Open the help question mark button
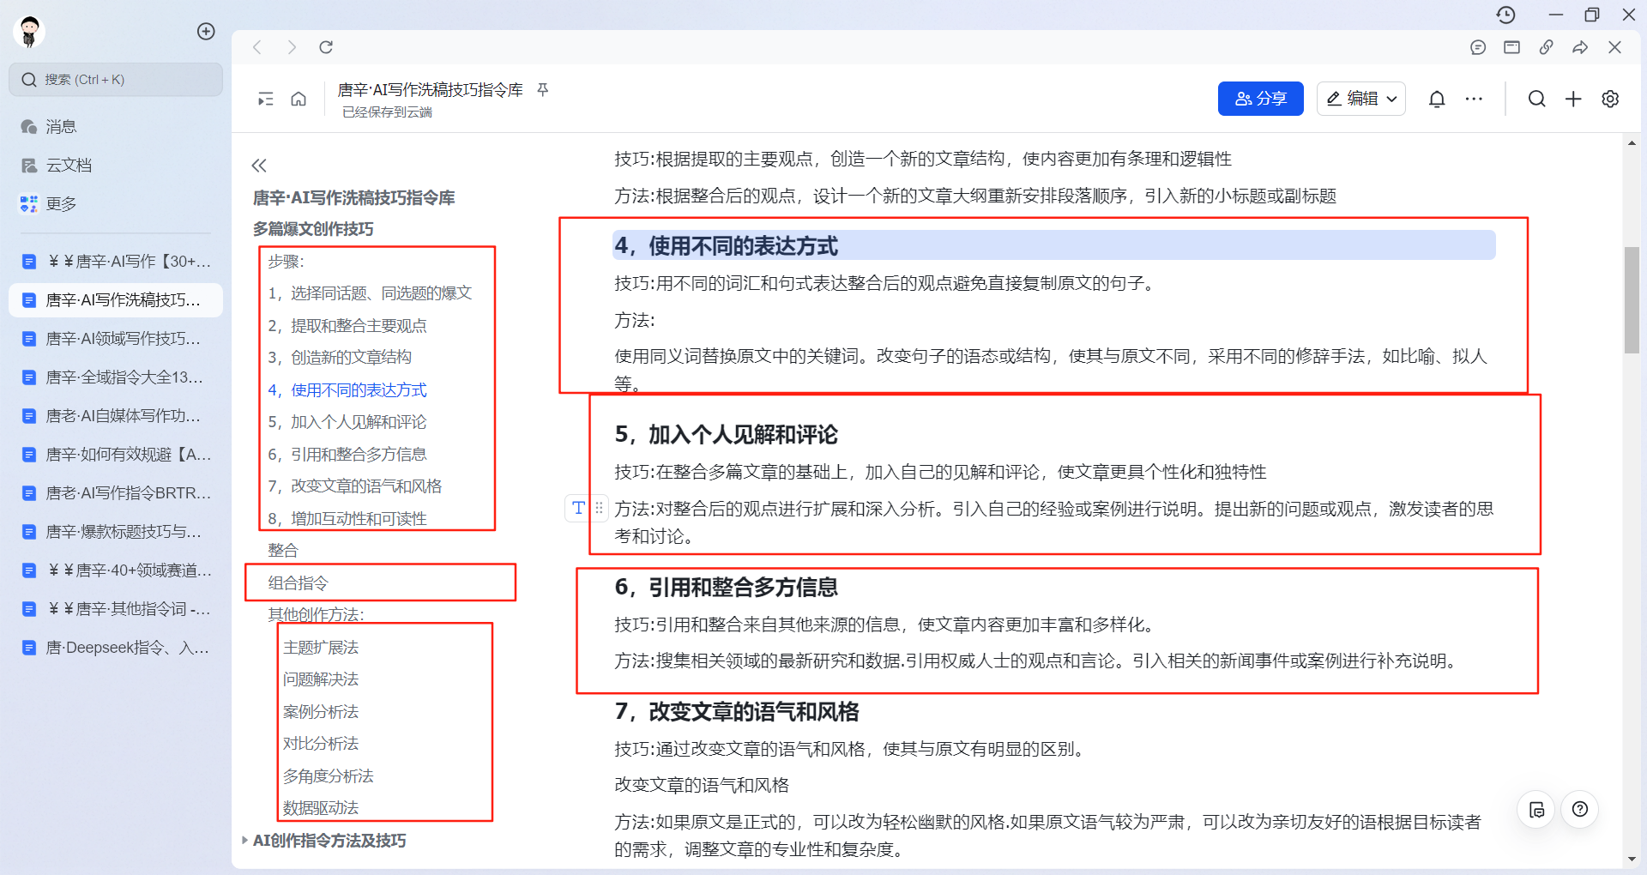 (1580, 809)
